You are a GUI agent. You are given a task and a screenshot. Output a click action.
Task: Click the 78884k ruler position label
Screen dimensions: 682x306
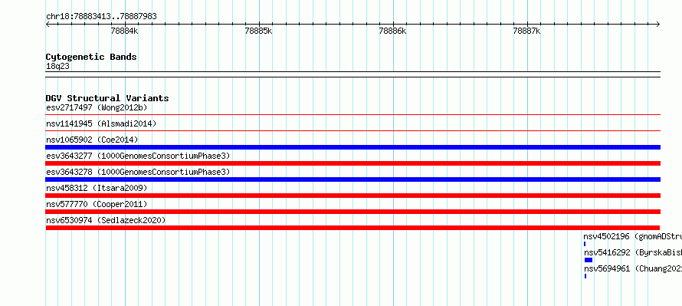click(x=125, y=31)
